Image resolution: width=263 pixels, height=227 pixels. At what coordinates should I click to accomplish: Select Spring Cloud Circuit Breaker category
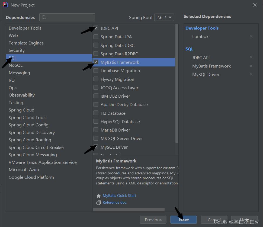49,147
